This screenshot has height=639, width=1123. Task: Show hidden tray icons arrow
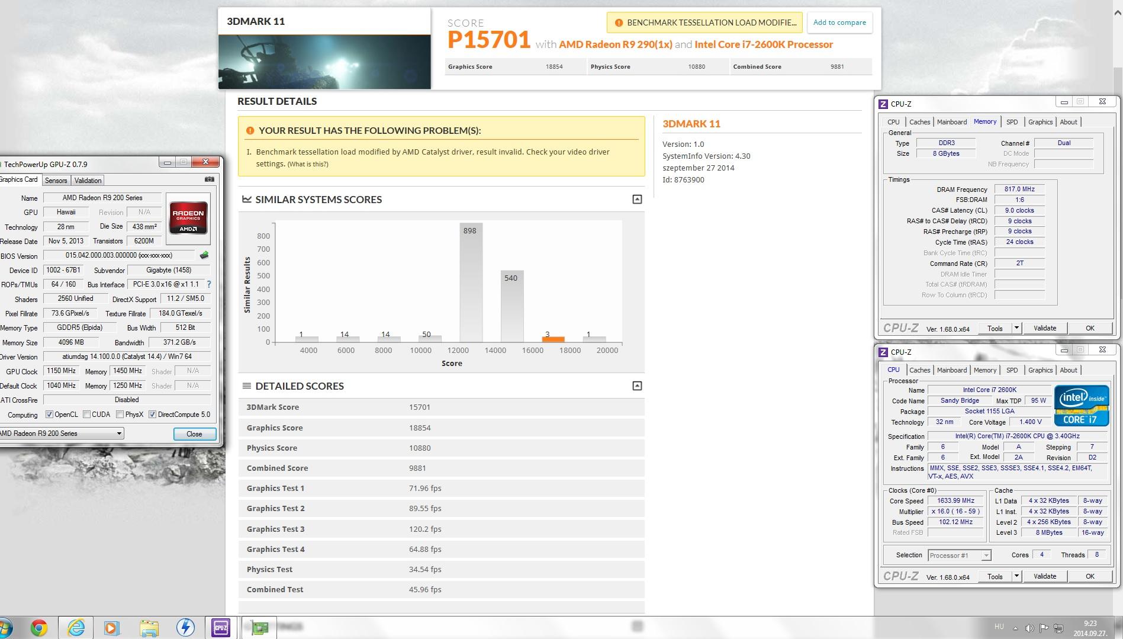(1015, 628)
